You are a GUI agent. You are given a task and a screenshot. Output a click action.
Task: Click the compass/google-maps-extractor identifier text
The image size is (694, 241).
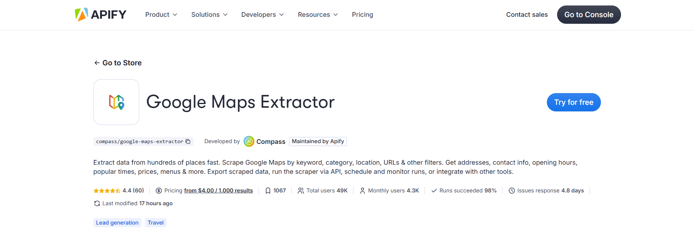tap(139, 142)
